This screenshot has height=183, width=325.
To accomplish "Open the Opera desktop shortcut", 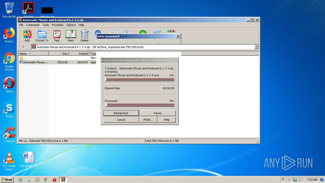I will 9,85.
